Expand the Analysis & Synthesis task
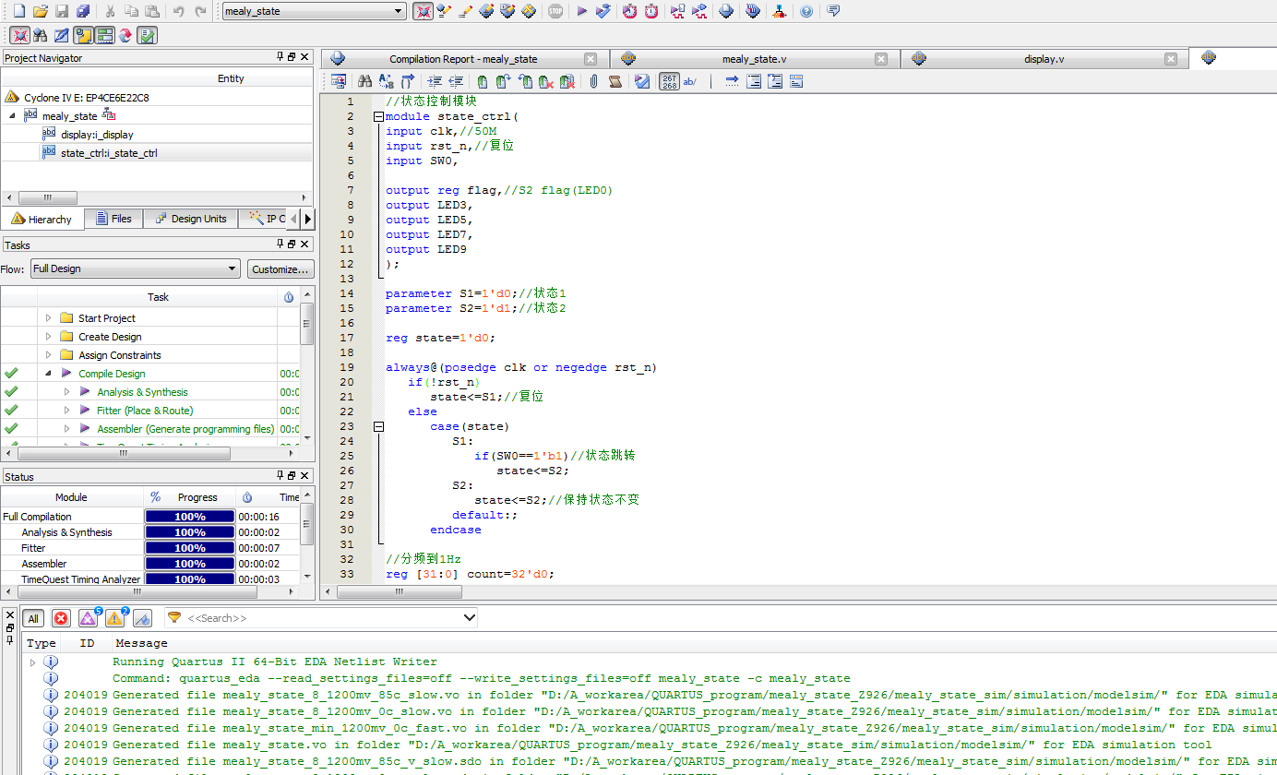The width and height of the screenshot is (1277, 775). click(x=66, y=392)
